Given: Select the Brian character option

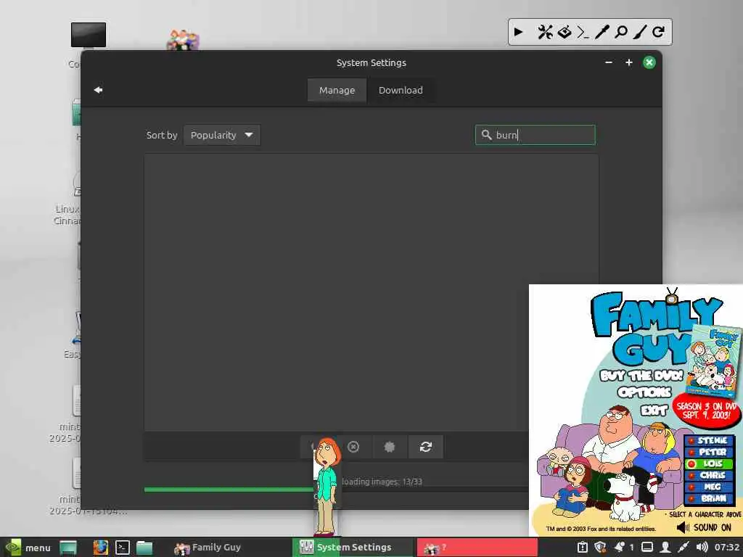Looking at the screenshot, I should (709, 498).
